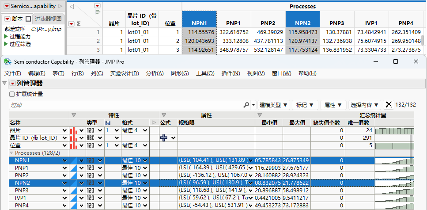
Task: Open the 图形(G) menu
Action: pyautogui.click(x=180, y=73)
